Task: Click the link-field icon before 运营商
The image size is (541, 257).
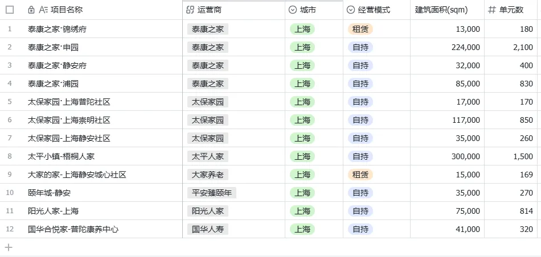Action: click(x=190, y=10)
